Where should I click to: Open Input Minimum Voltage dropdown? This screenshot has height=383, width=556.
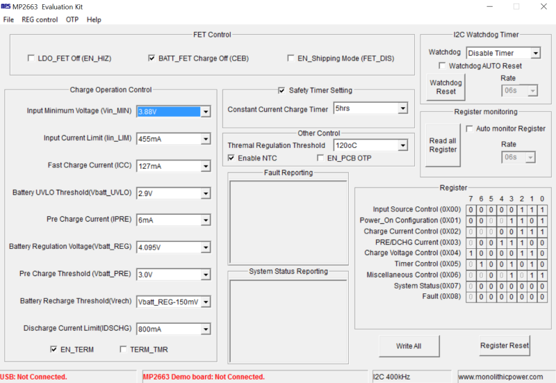coord(206,112)
